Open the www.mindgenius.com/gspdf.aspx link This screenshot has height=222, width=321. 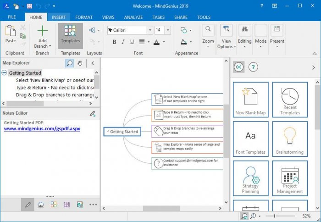coord(42,129)
